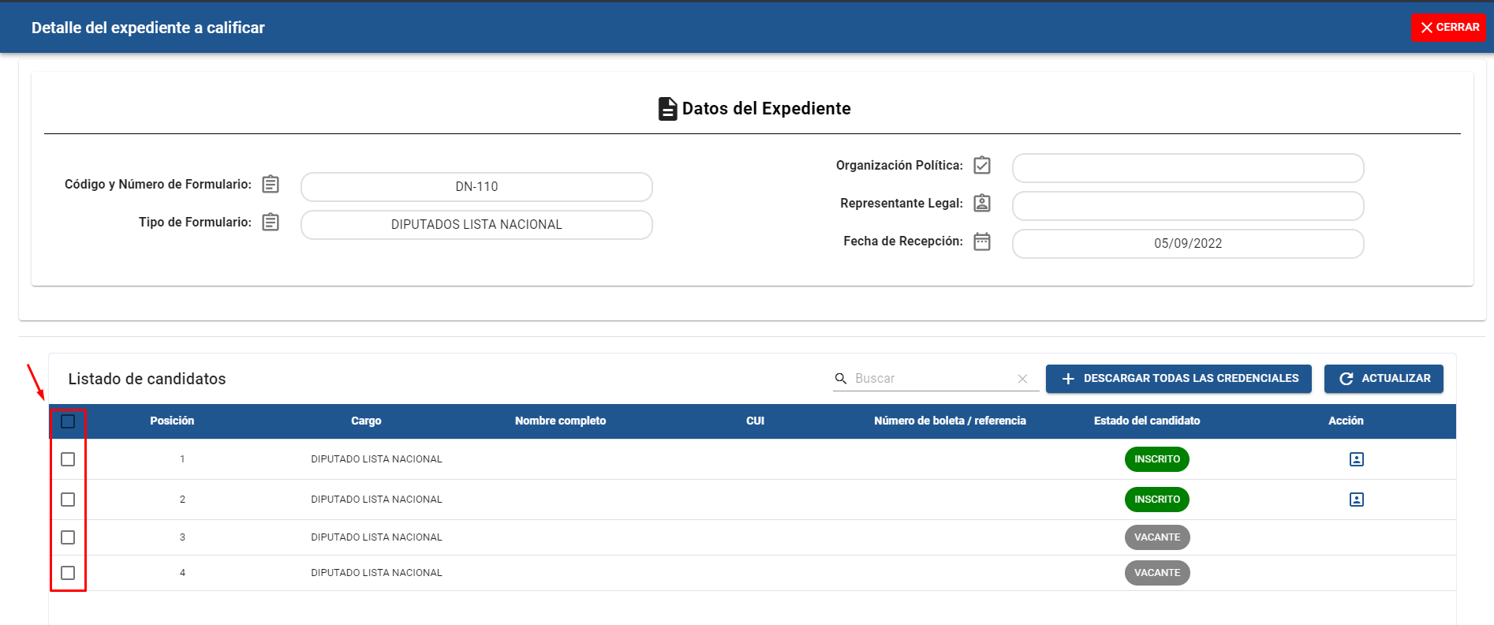Close the dialog using Cerrar button
This screenshot has width=1494, height=625.
point(1448,28)
